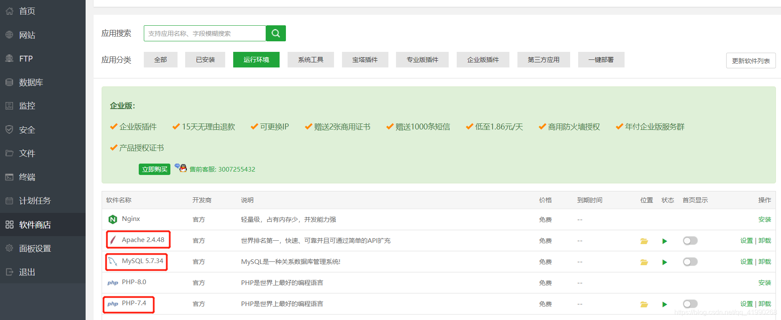Select the 系统工具 category tab
Screen dimensions: 781x320
click(x=311, y=60)
